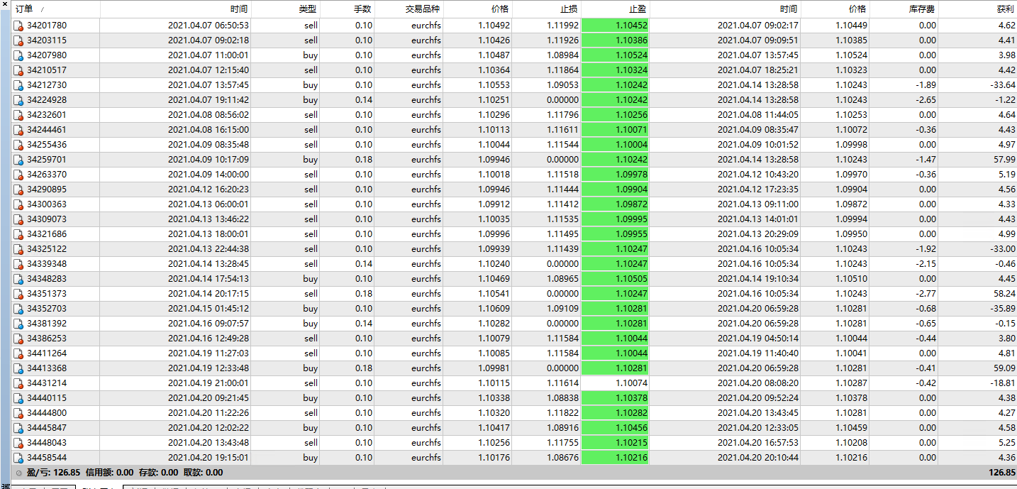Click the buy order icon for 34259701

(18, 160)
